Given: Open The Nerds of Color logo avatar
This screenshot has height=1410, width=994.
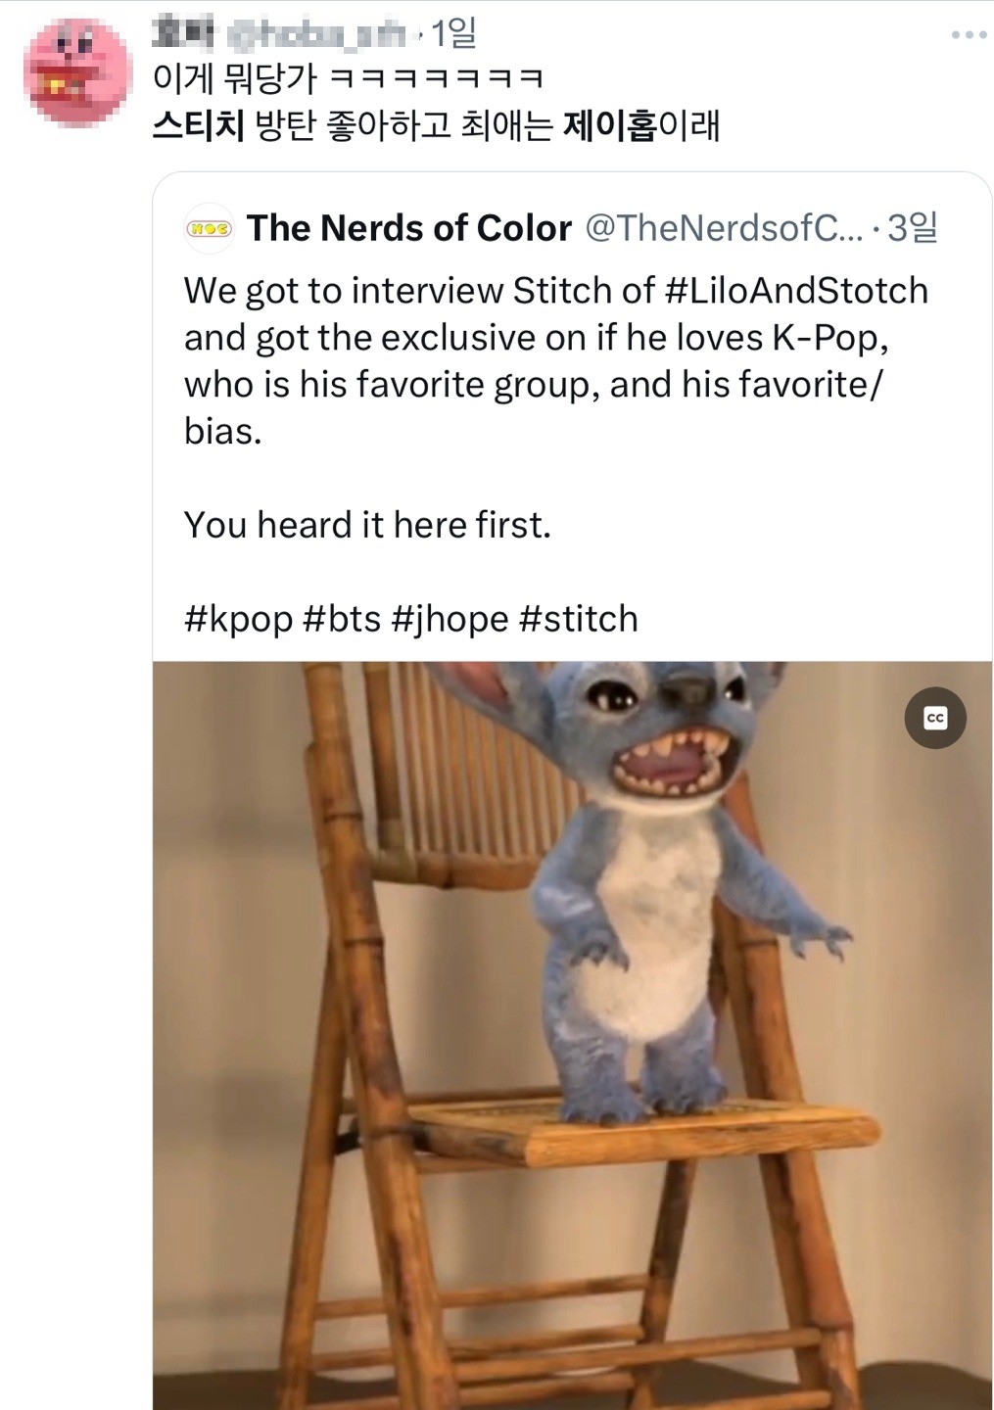Looking at the screenshot, I should tap(209, 228).
